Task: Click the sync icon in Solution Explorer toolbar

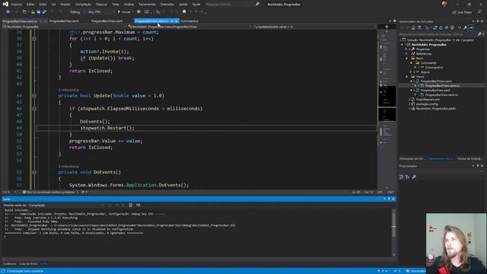Action: click(435, 27)
